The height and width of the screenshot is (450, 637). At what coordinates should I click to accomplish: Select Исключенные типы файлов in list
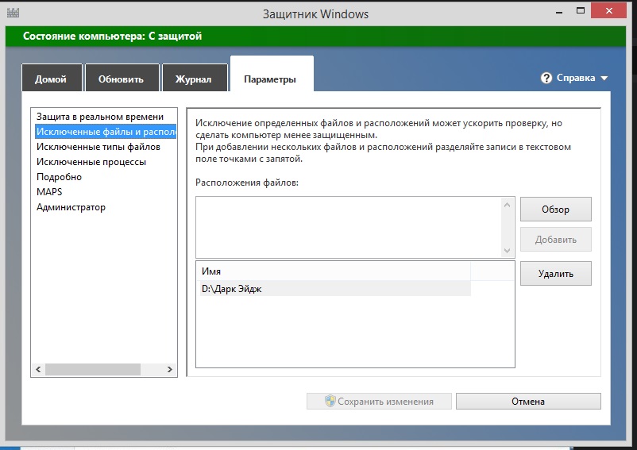coord(98,147)
